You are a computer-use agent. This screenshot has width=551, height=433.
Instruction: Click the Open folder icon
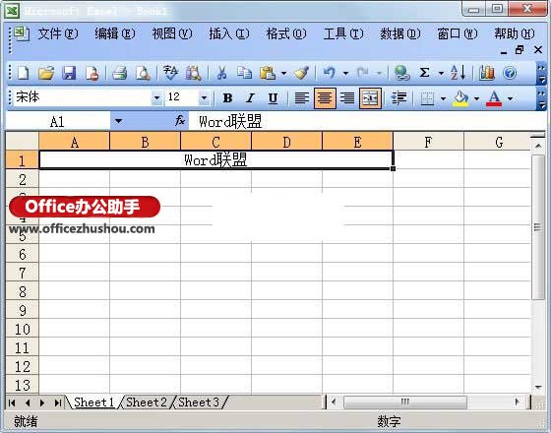(46, 73)
